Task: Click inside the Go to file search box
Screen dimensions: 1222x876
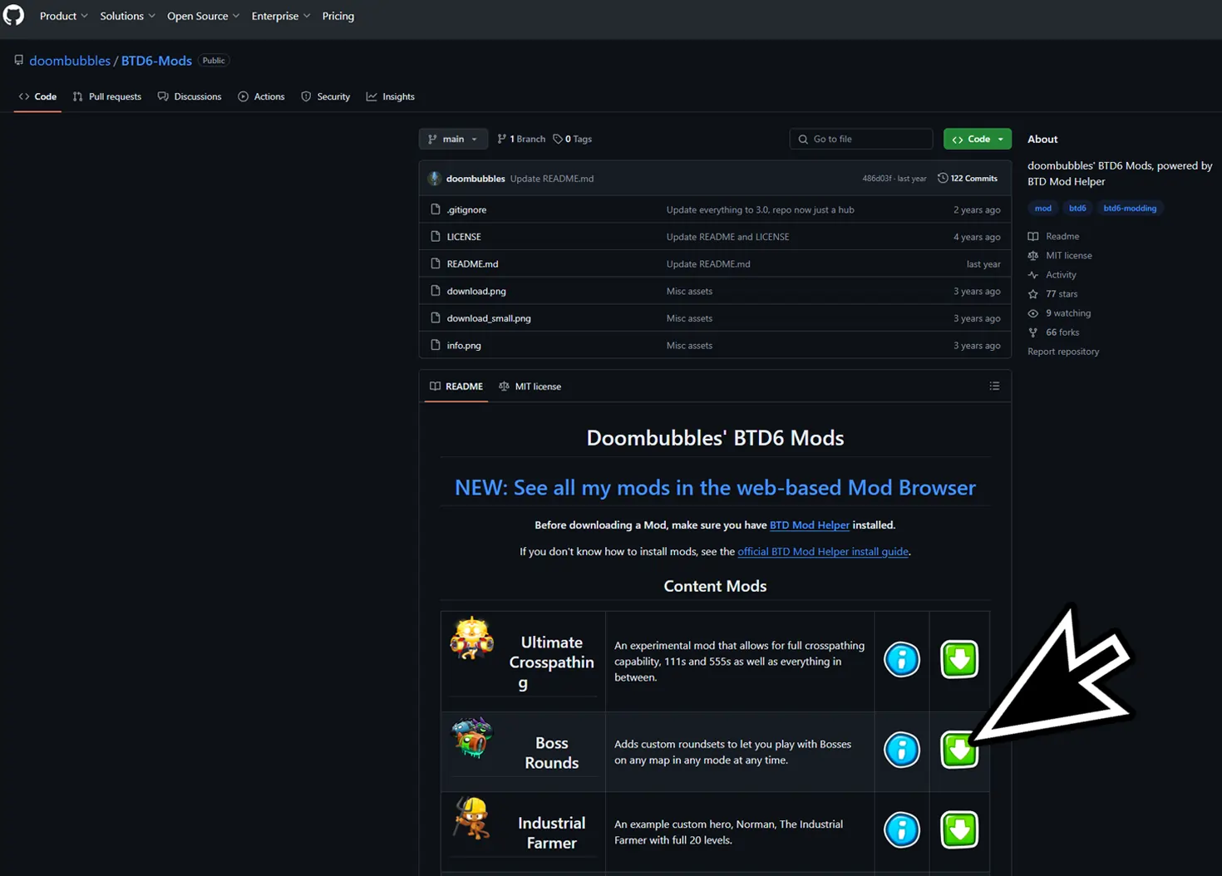Action: pyautogui.click(x=860, y=139)
